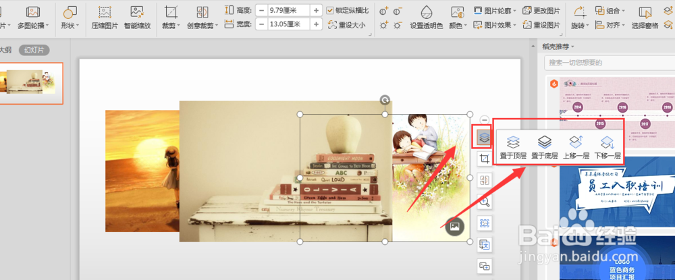Image resolution: width=675 pixels, height=280 pixels.
Task: Open the Align (对齐) dropdown
Action: click(610, 26)
